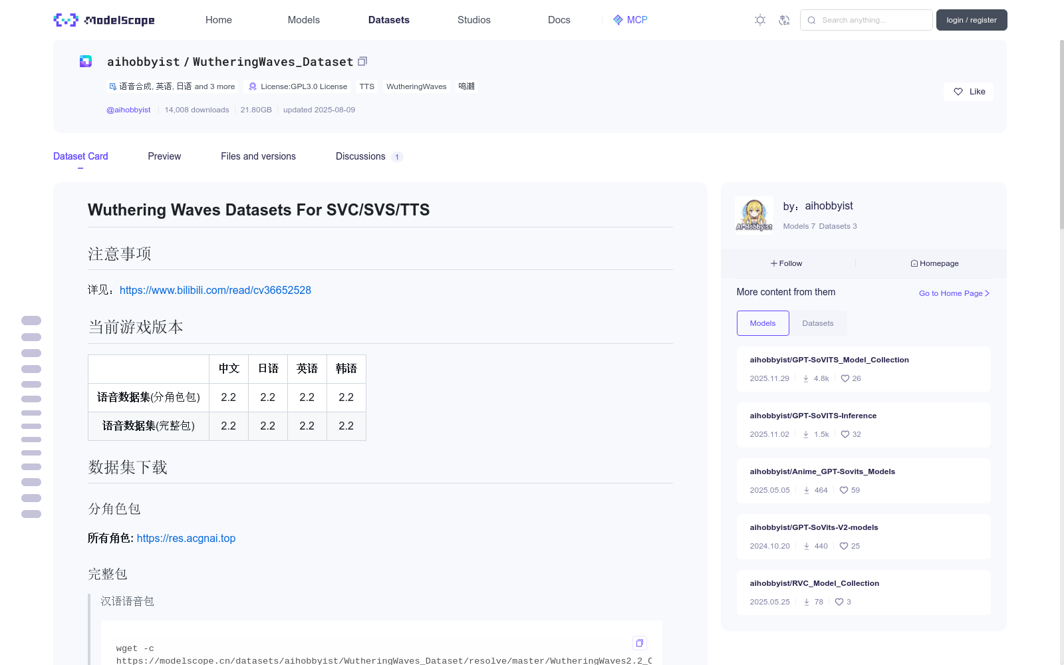Click the heart icon on RVC_Model_Collection card
The image size is (1064, 665).
click(839, 602)
